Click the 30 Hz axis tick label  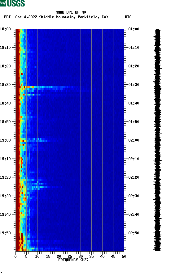(81, 257)
